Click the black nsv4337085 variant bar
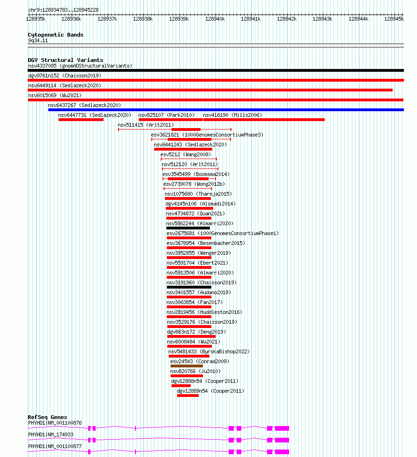This screenshot has width=417, height=457. (x=216, y=70)
